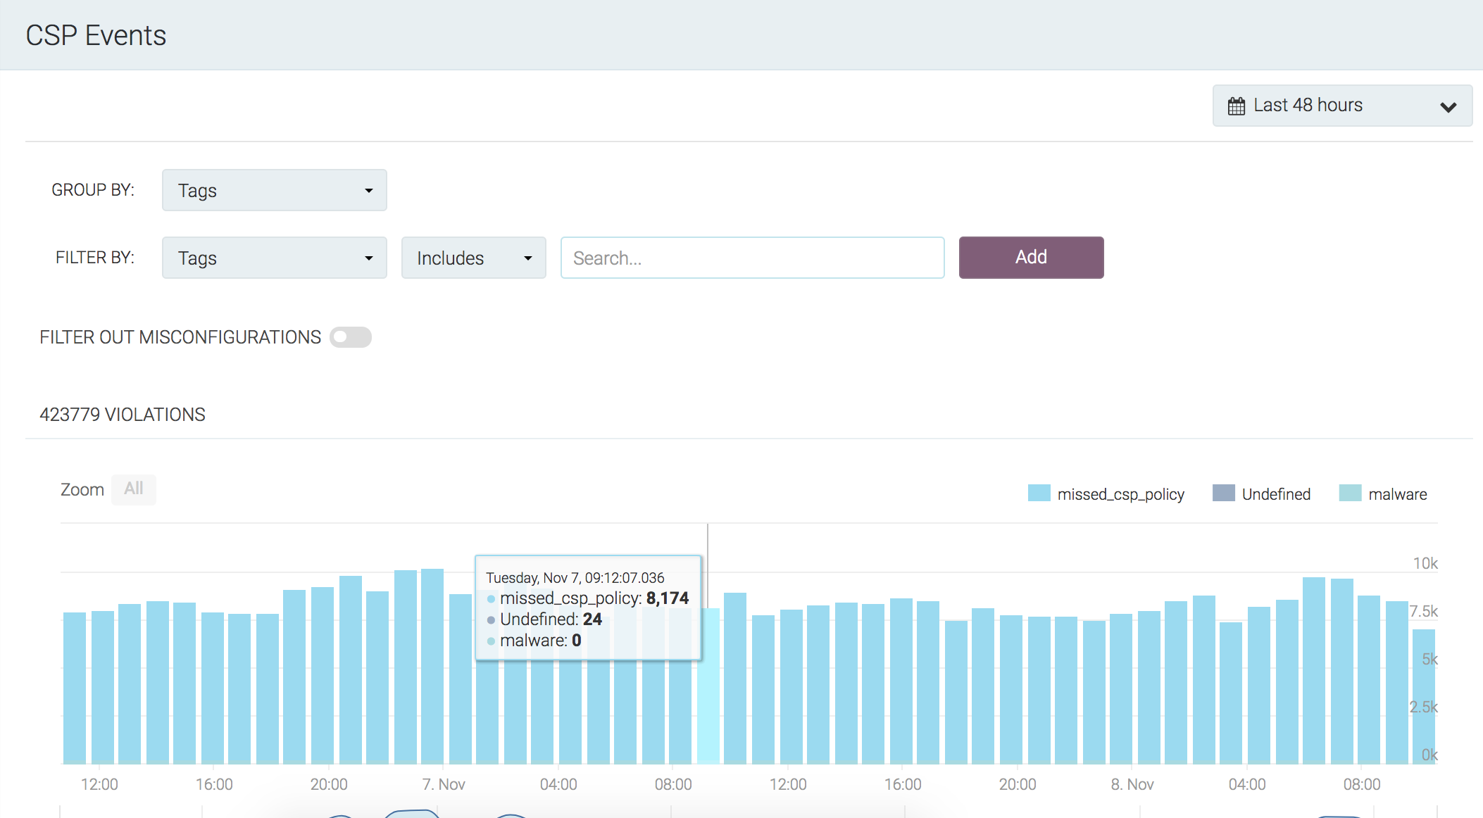Expand the Last 48 hours chevron
Screen dimensions: 1483x818
1448,107
